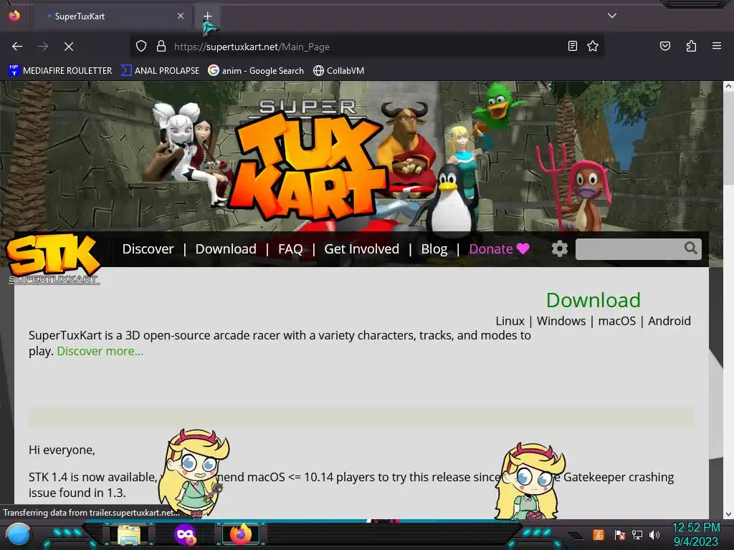Image resolution: width=734 pixels, height=550 pixels.
Task: Click the pink Donate link
Action: coord(499,249)
